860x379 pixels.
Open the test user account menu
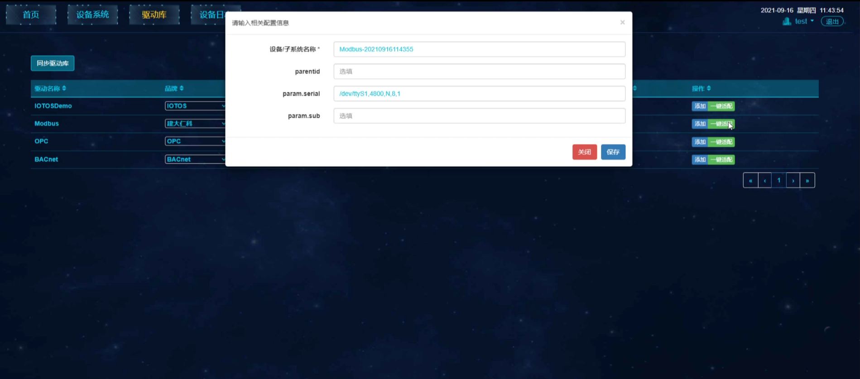tap(804, 21)
